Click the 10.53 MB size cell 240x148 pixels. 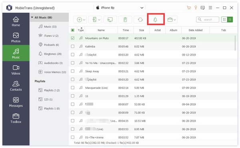pos(140,121)
